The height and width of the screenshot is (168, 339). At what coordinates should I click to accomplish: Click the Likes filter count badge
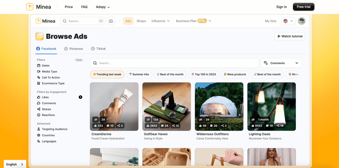[x=81, y=97]
